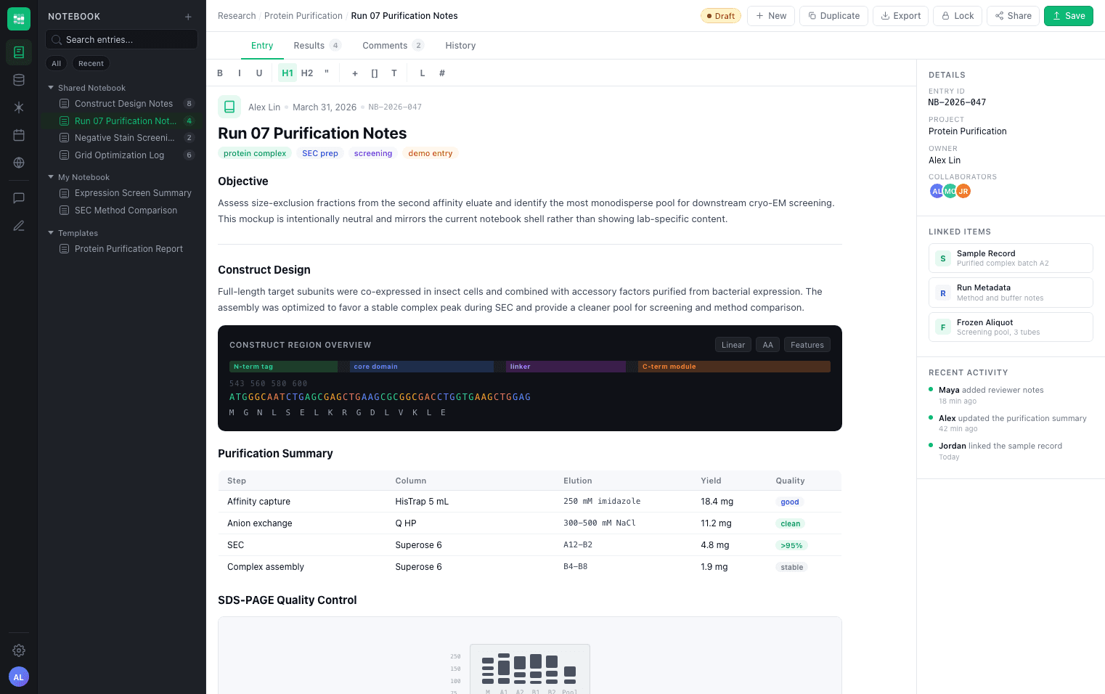The width and height of the screenshot is (1105, 694).
Task: Open the chat bubble icon in left rail
Action: [x=19, y=198]
